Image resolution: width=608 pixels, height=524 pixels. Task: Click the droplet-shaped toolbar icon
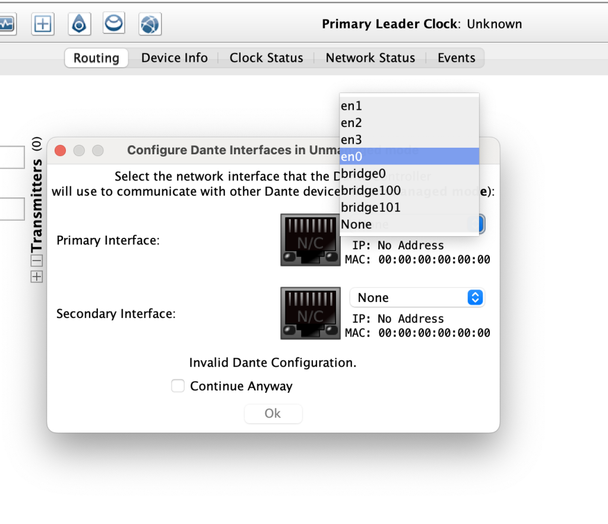coord(80,24)
